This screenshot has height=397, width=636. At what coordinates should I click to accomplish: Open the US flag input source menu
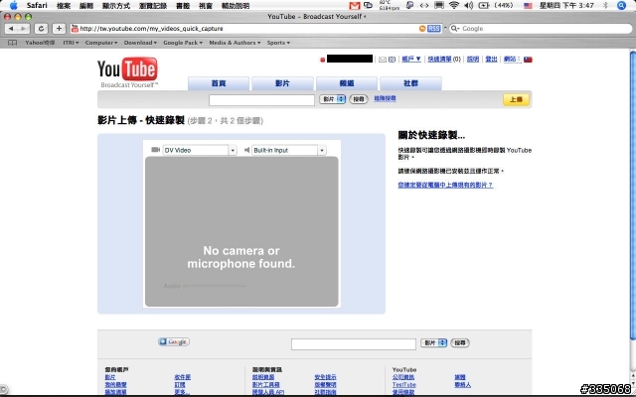point(528,6)
